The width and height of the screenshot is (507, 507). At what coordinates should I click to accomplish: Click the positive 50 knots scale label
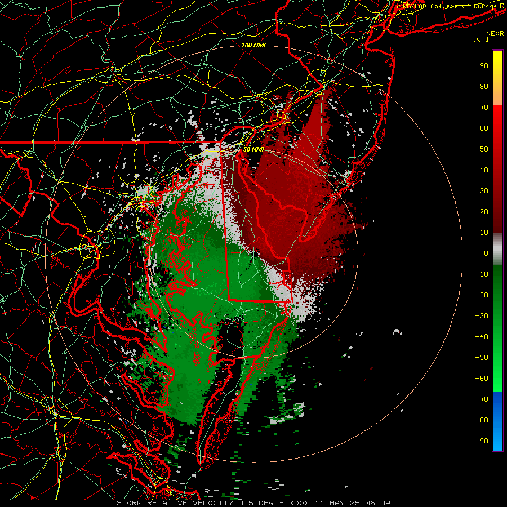click(x=484, y=149)
